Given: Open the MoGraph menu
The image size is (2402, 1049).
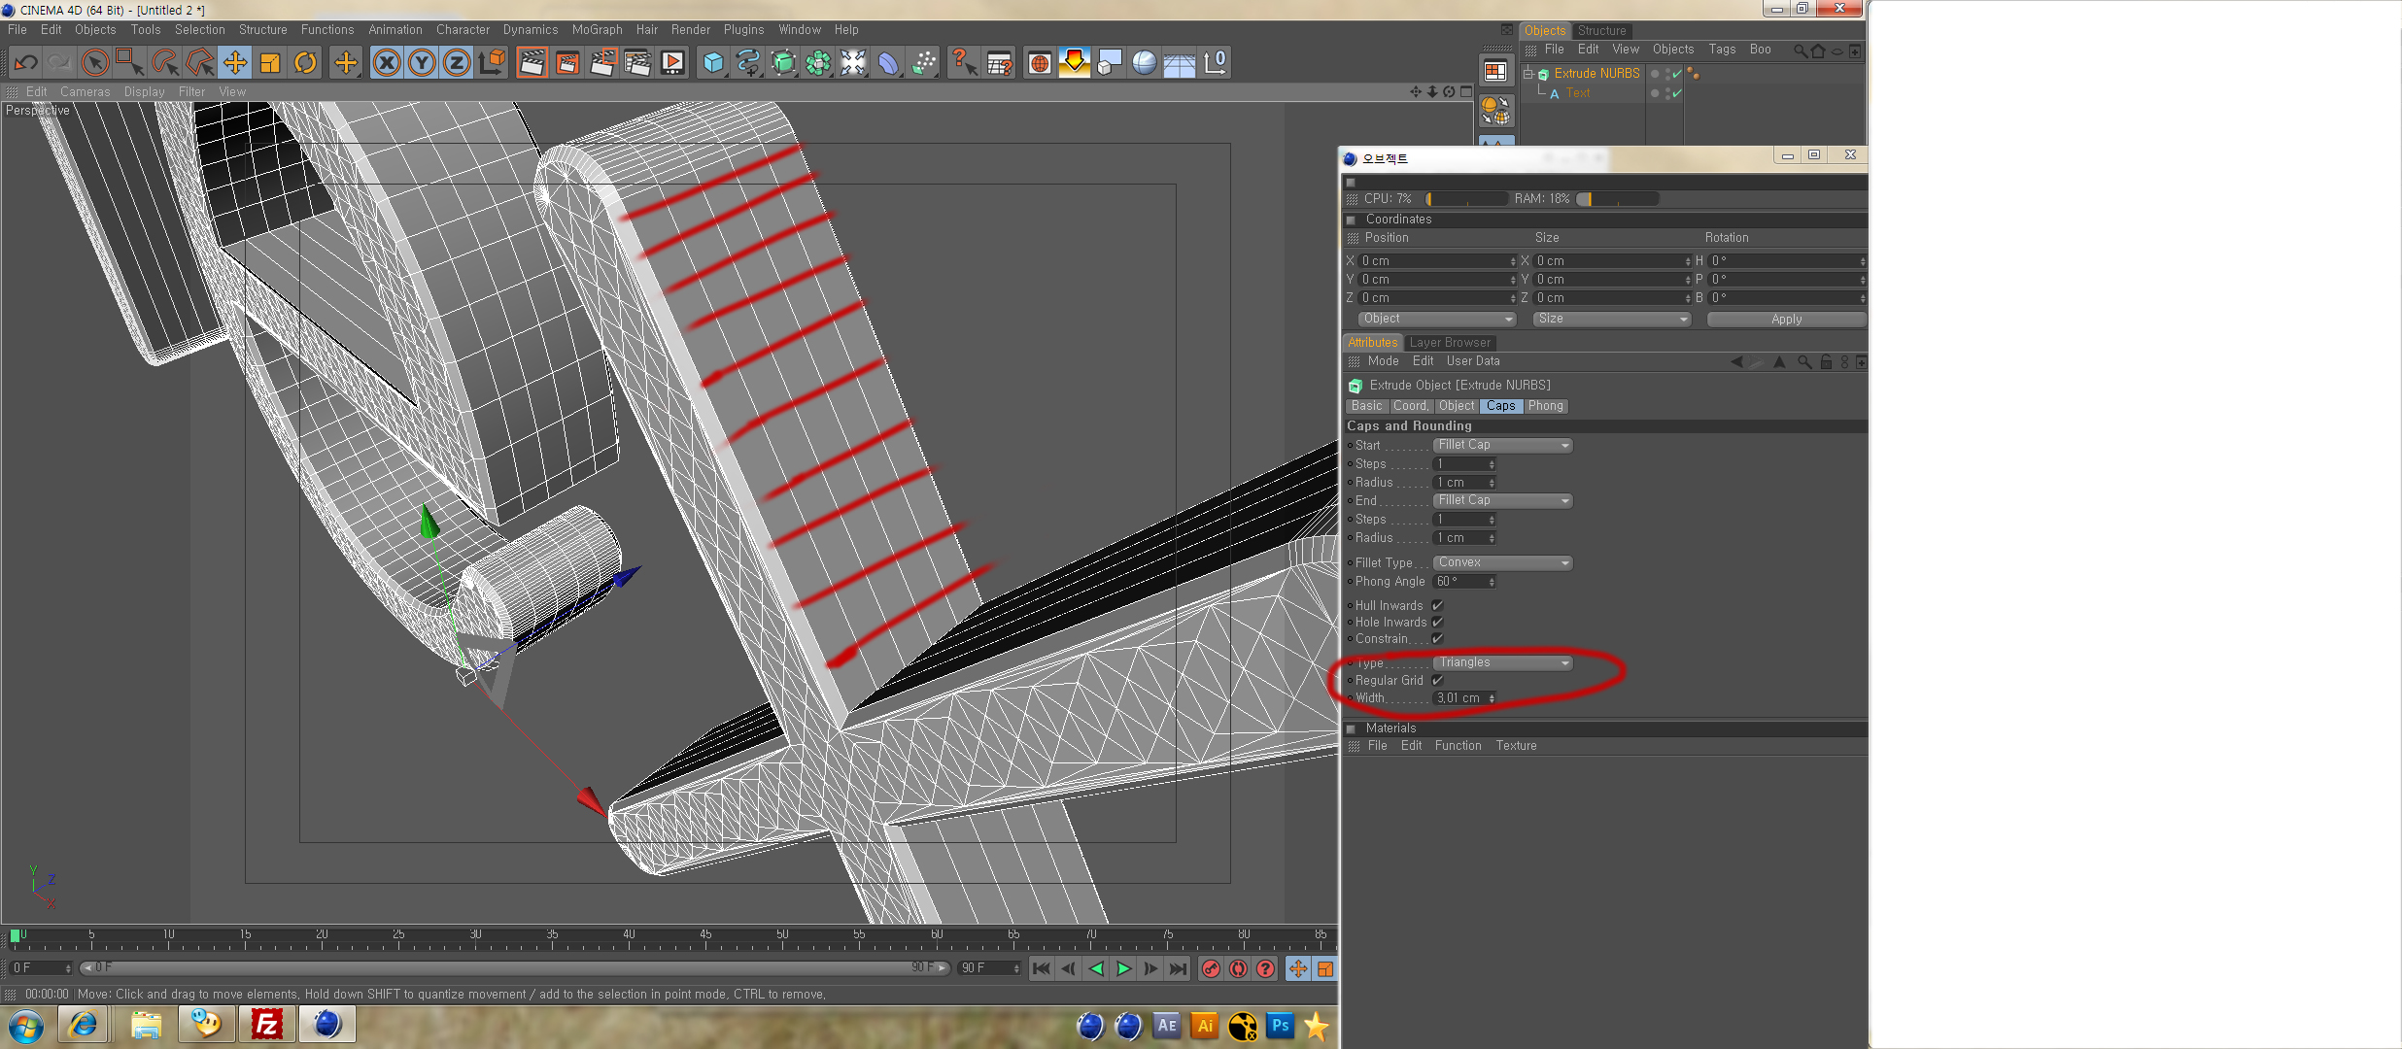Looking at the screenshot, I should tap(597, 30).
